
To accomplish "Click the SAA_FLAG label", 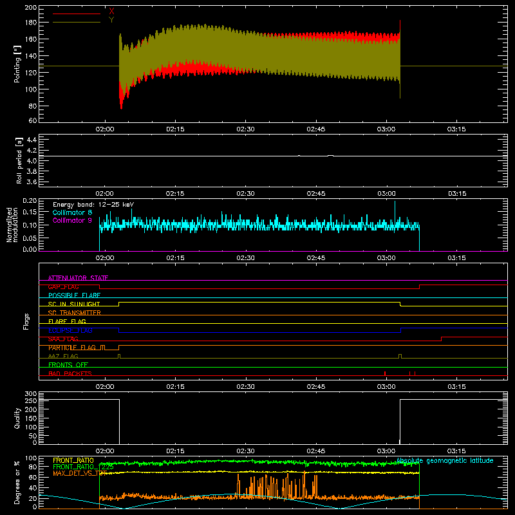I will (63, 339).
